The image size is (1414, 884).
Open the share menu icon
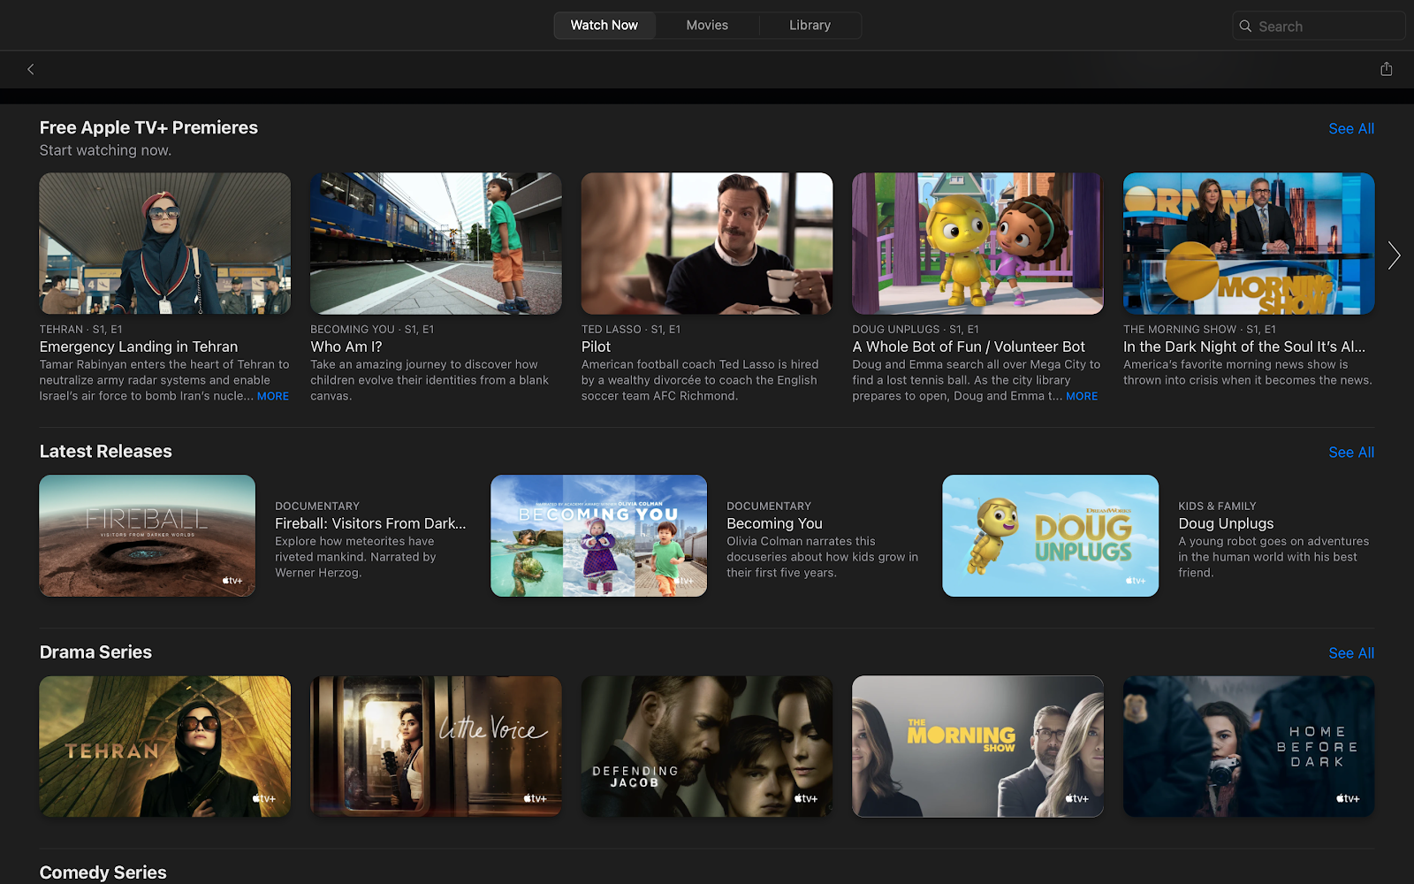click(1386, 69)
